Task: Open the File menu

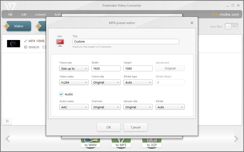Action: tap(10, 15)
